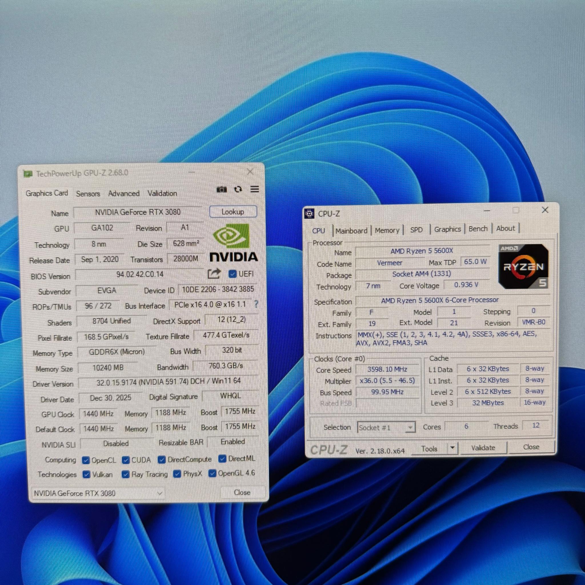Image resolution: width=585 pixels, height=585 pixels.
Task: Open the Advanced tab in GPU-Z
Action: click(x=124, y=193)
